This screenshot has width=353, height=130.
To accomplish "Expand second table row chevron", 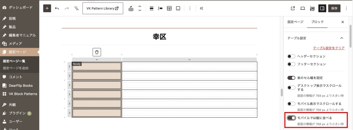I will point(69,76).
